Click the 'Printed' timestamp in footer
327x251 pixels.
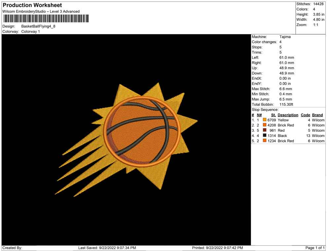[217, 248]
